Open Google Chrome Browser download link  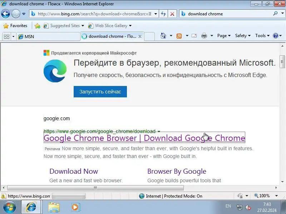point(144,138)
